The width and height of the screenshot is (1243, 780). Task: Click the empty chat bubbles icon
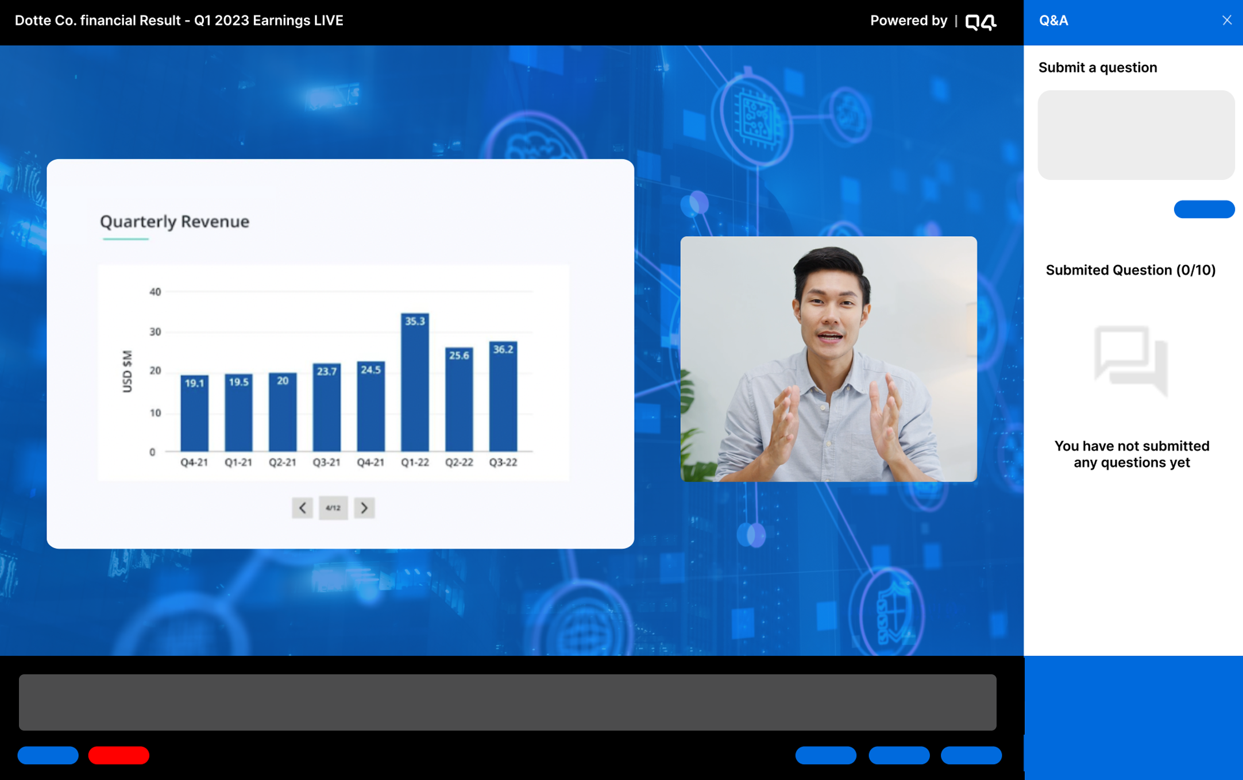pyautogui.click(x=1130, y=360)
